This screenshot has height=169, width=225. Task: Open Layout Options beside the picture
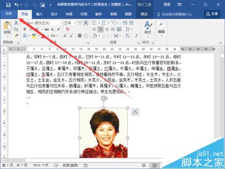click(x=135, y=112)
